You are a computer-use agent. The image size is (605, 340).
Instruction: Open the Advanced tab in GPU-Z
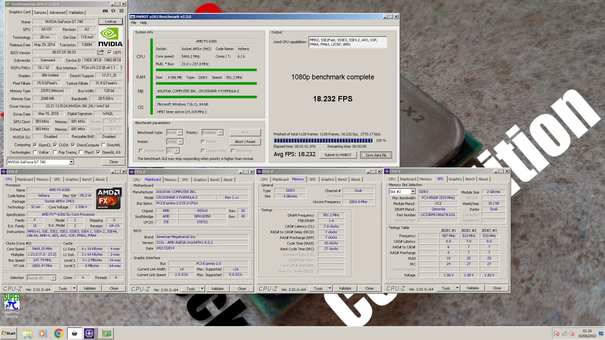click(58, 13)
